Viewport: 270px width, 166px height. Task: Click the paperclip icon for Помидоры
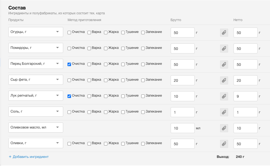(x=224, y=49)
